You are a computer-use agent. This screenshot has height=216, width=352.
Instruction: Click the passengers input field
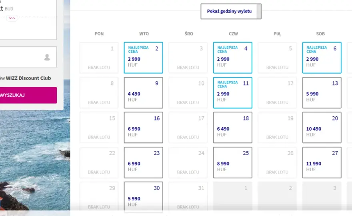(28, 57)
